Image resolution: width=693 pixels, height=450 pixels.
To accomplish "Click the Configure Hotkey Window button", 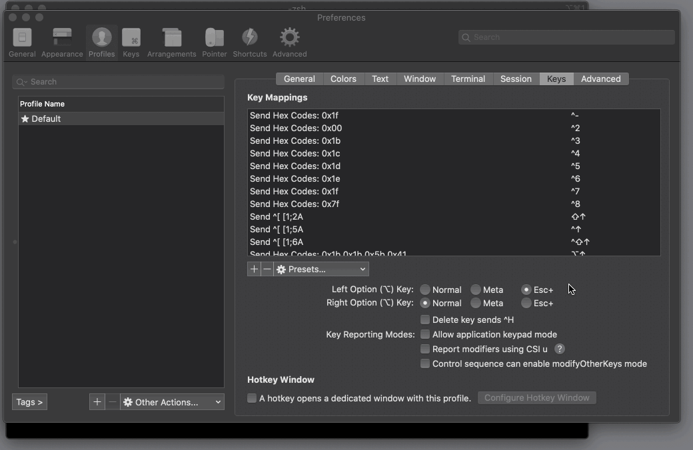I will (x=536, y=397).
